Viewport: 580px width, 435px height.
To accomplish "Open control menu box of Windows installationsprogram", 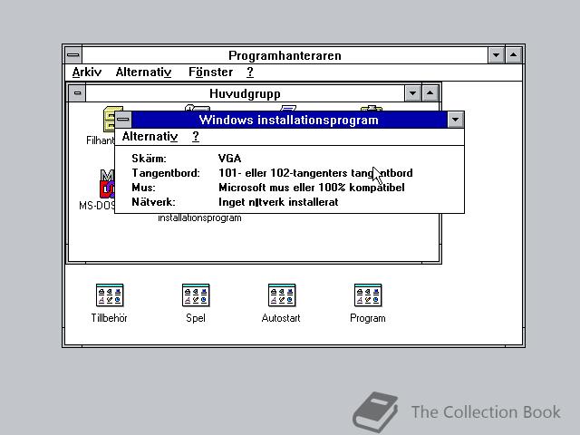I will 123,120.
